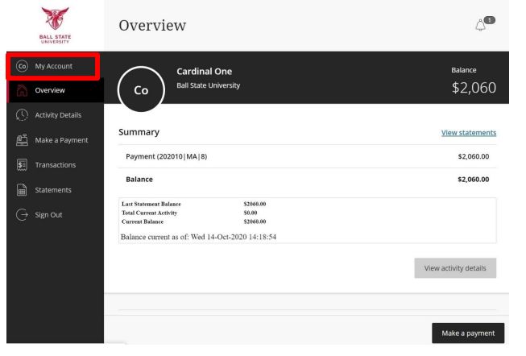Open Make a Payment from the sidebar
Screen dimensions: 526x356
(x=56, y=140)
